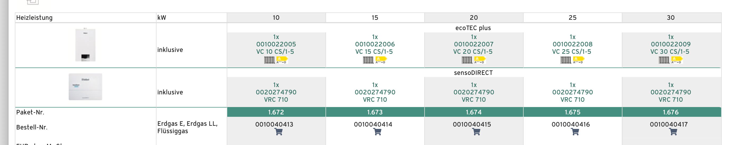Add package 0010040415 to the cart
Viewport: 731px width, 145px height.
[476, 132]
